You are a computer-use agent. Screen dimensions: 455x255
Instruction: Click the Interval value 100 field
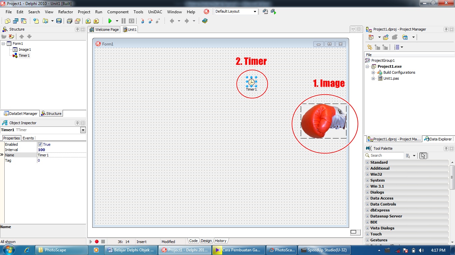click(62, 150)
